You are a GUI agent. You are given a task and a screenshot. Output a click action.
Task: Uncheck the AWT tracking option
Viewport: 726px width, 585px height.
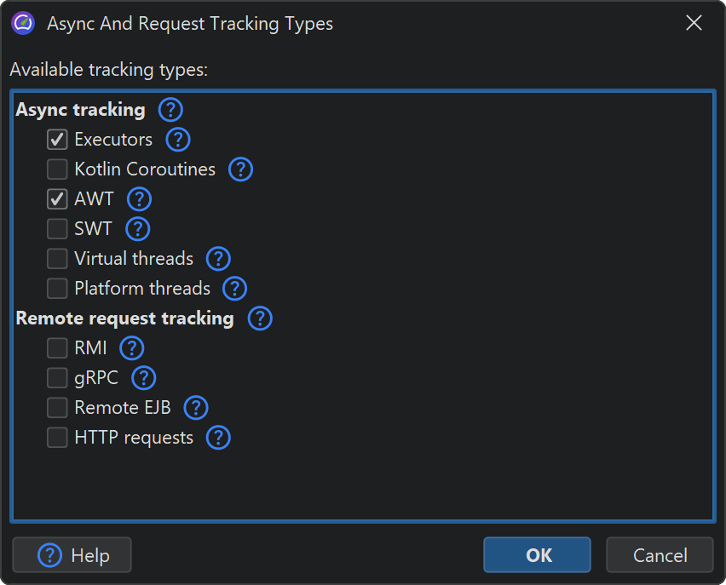coord(57,199)
